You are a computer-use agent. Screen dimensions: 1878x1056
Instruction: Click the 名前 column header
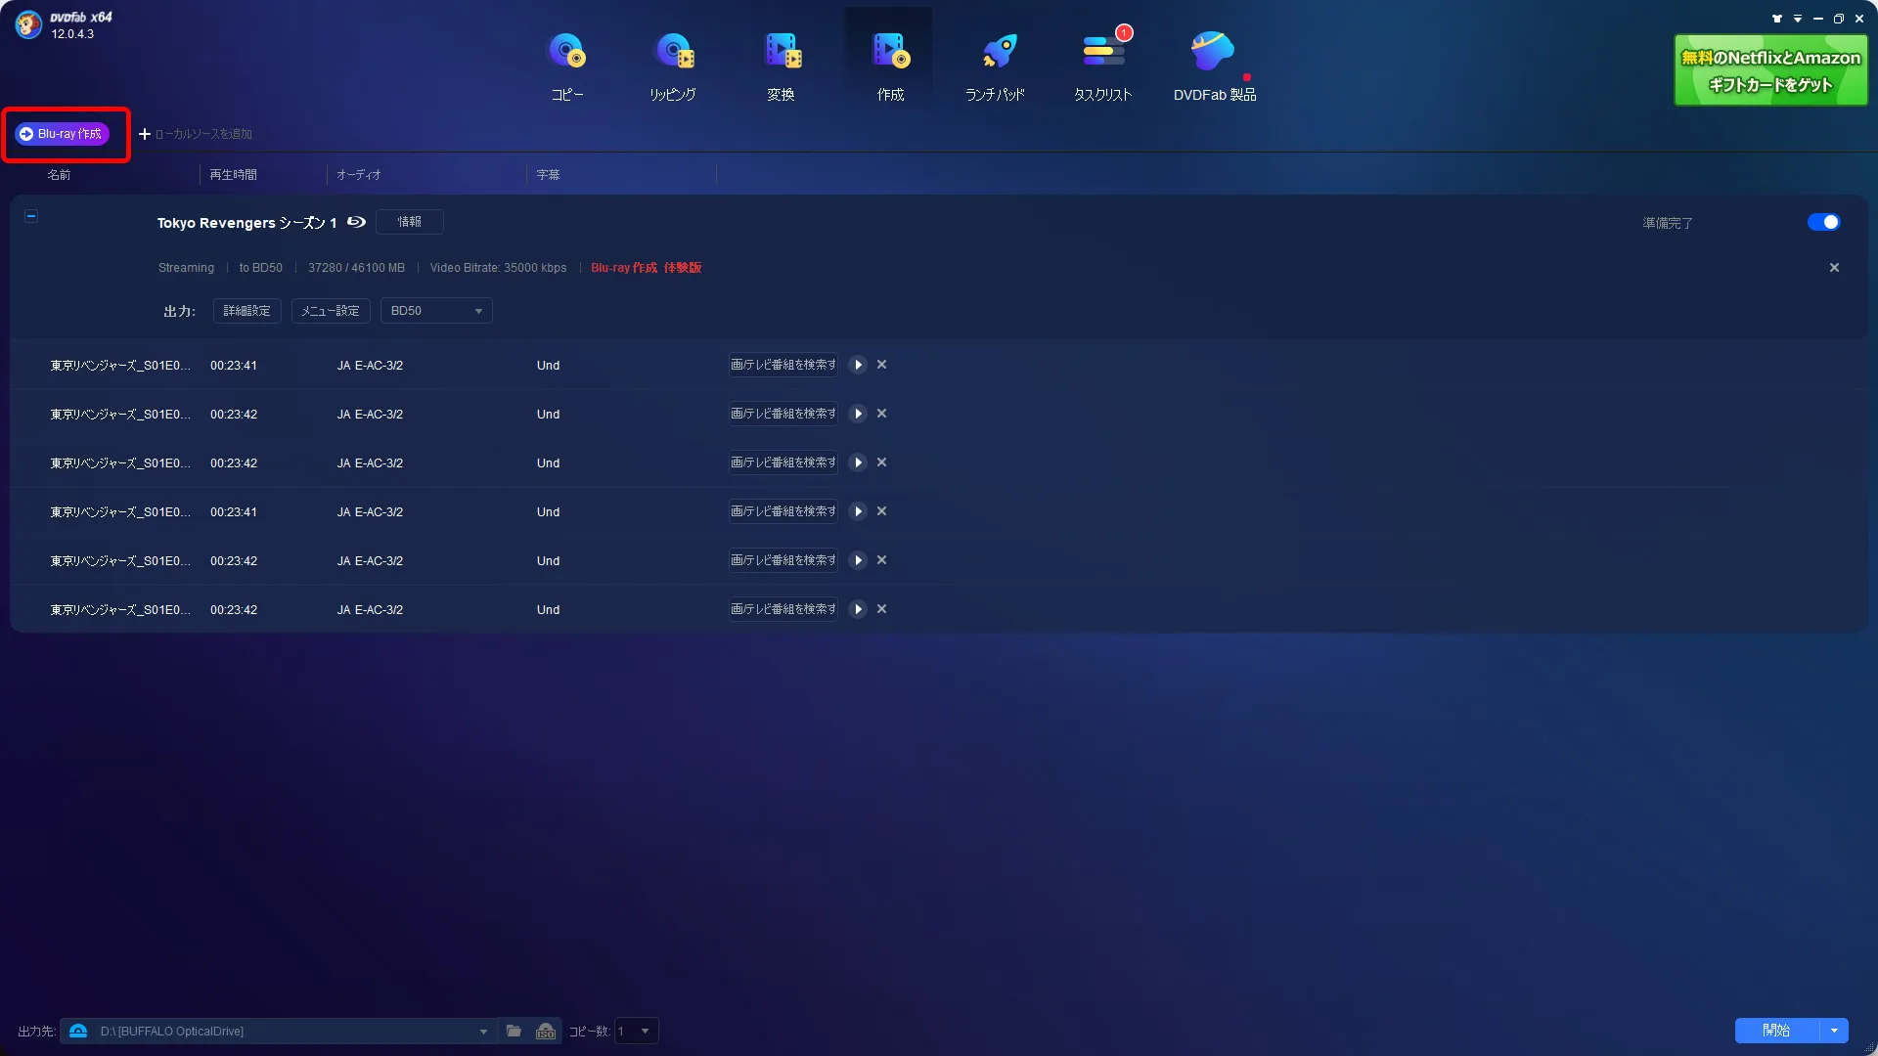pyautogui.click(x=60, y=175)
